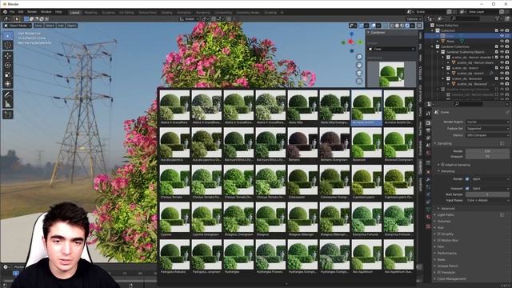Open the Texture properties tab icon
The width and height of the screenshot is (512, 288).
click(x=429, y=226)
